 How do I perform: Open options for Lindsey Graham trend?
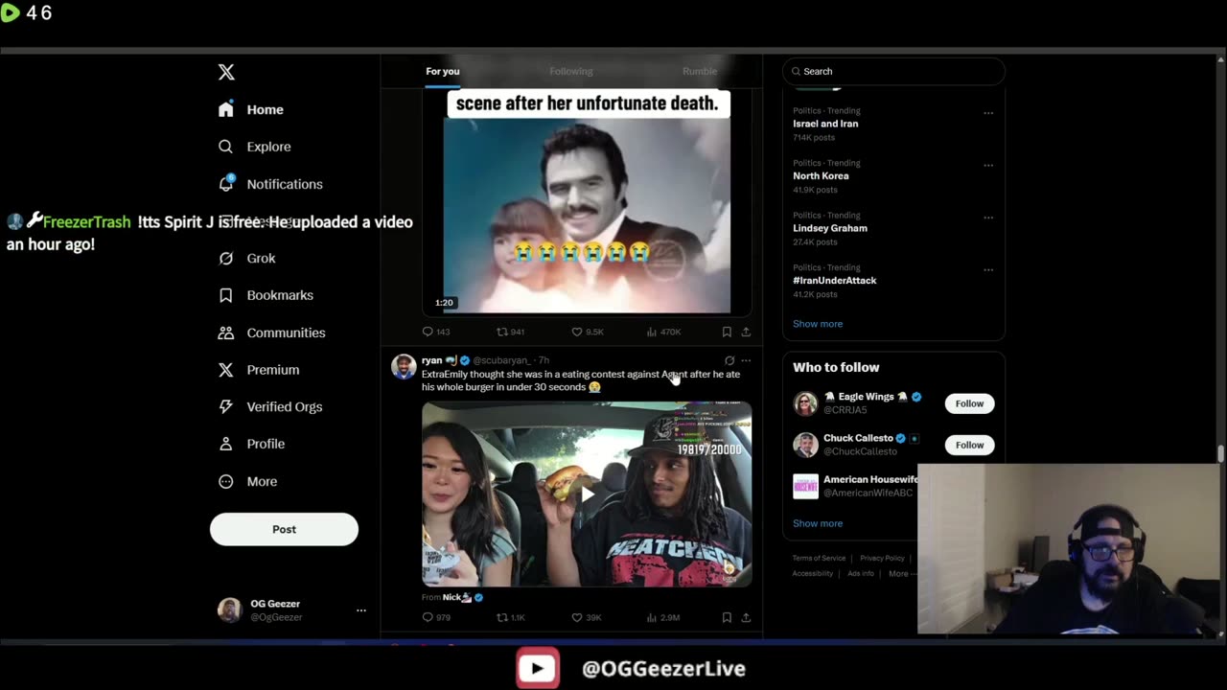tap(988, 218)
